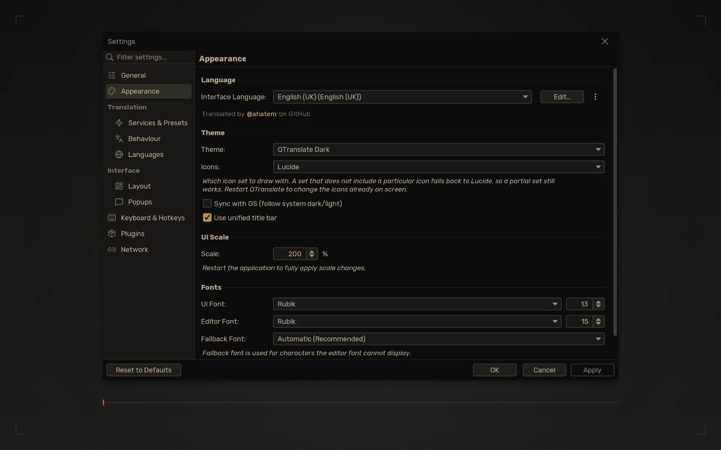This screenshot has width=721, height=450.
Task: Click the Languages globe icon
Action: [x=119, y=154]
